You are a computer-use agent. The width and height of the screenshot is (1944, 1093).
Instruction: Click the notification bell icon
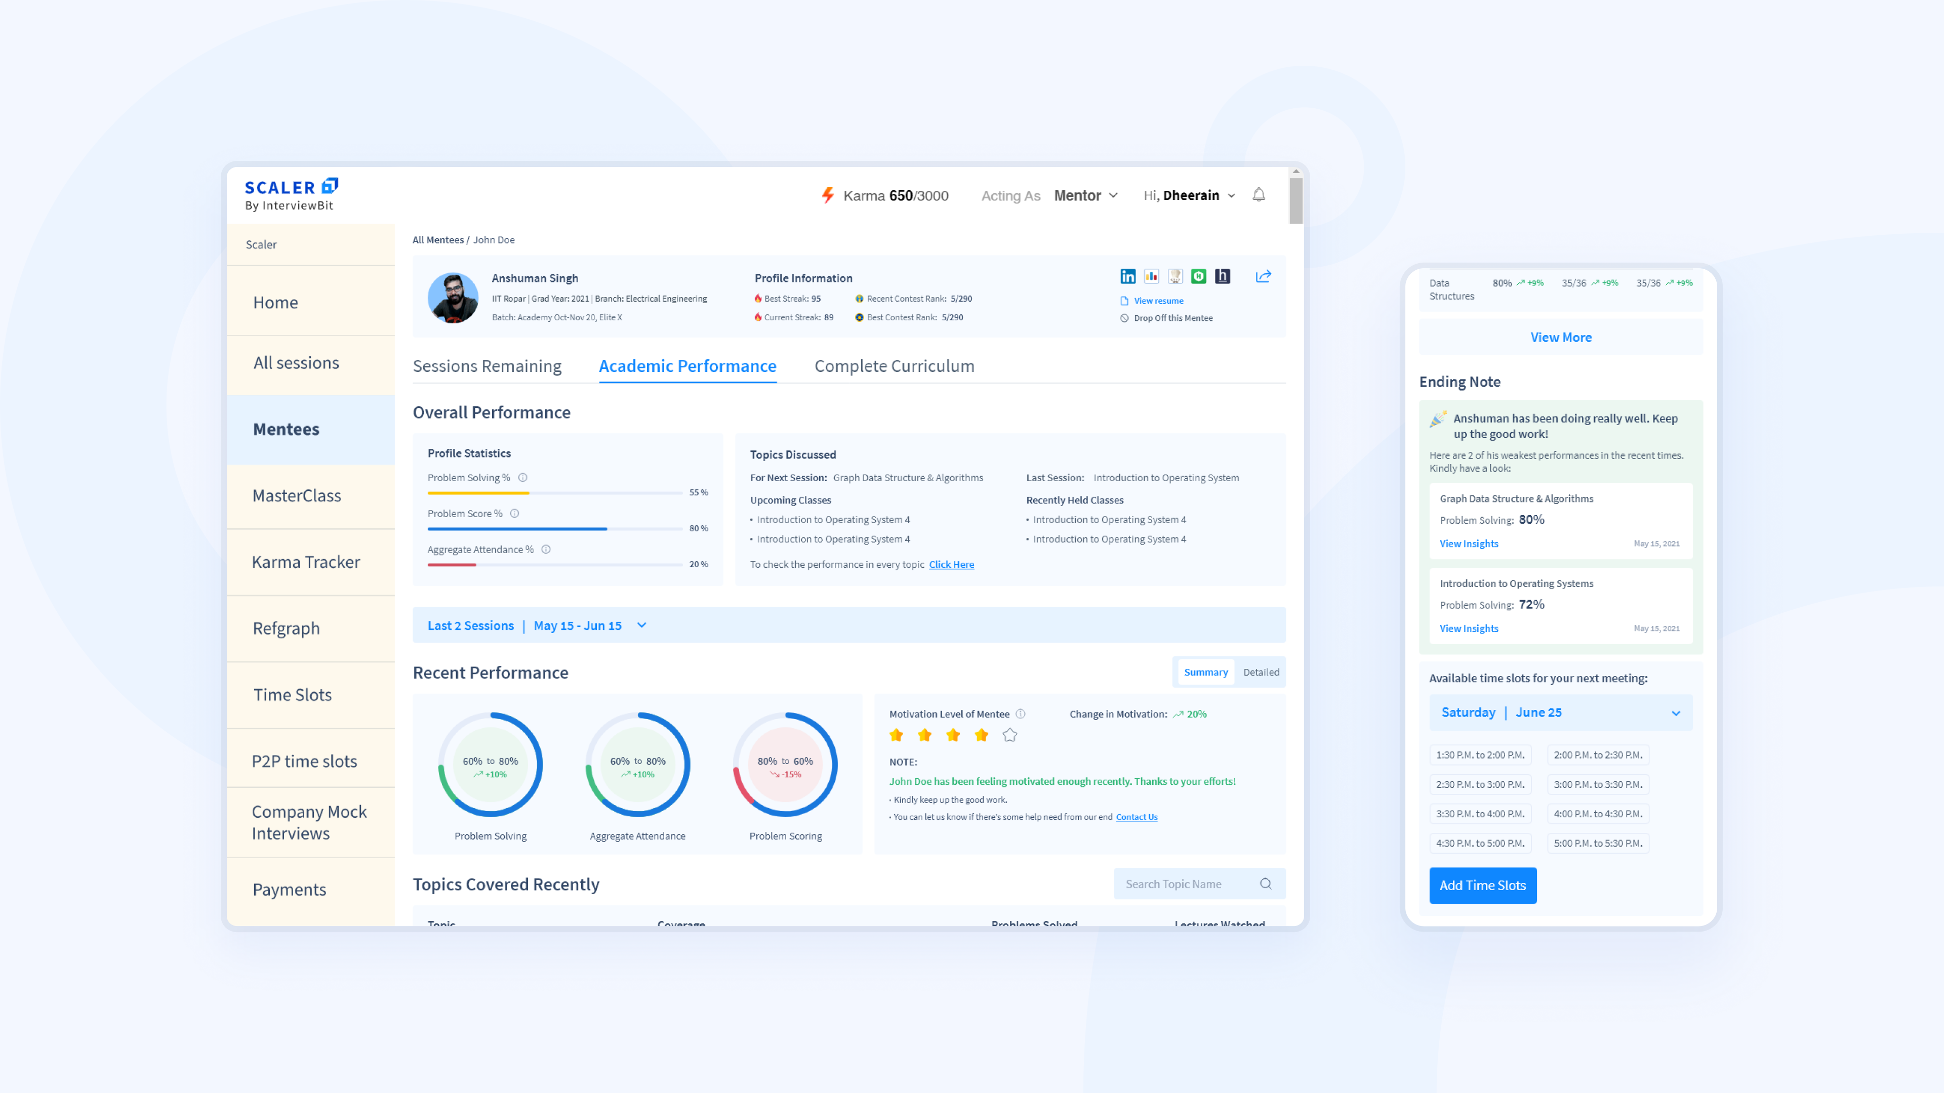(x=1259, y=195)
